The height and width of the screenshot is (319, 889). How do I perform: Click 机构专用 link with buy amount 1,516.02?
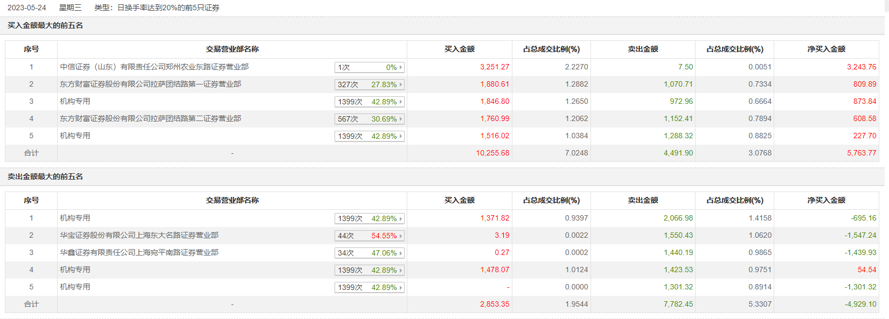75,136
